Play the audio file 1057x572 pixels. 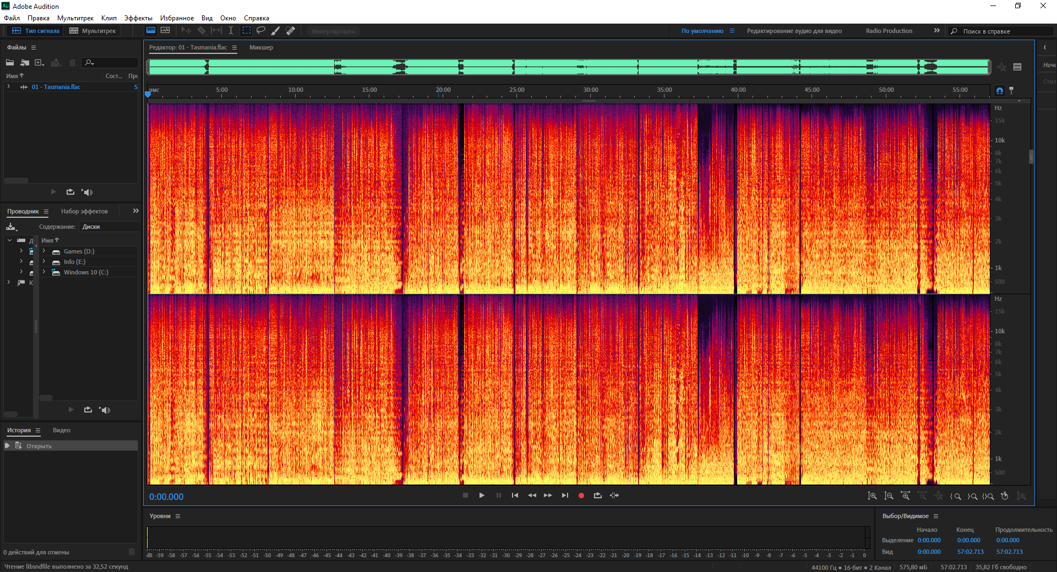click(x=482, y=496)
